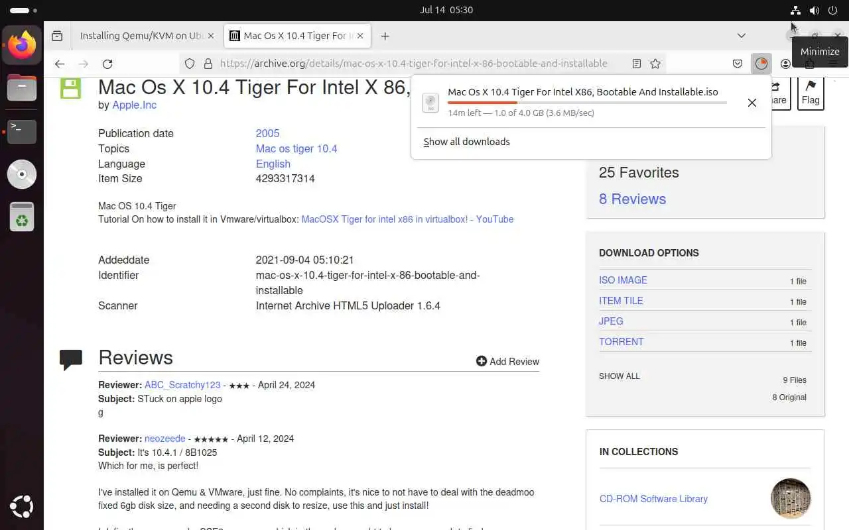Click the CD-ROM Software Library thumbnail
This screenshot has height=530, width=849.
(x=791, y=498)
